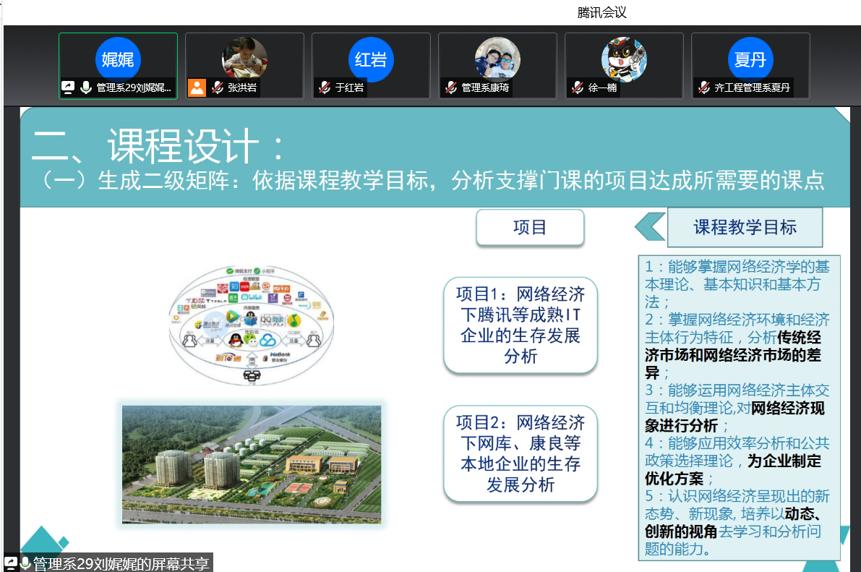
Task: Select the 媞媞 blue avatar circle
Action: click(118, 59)
